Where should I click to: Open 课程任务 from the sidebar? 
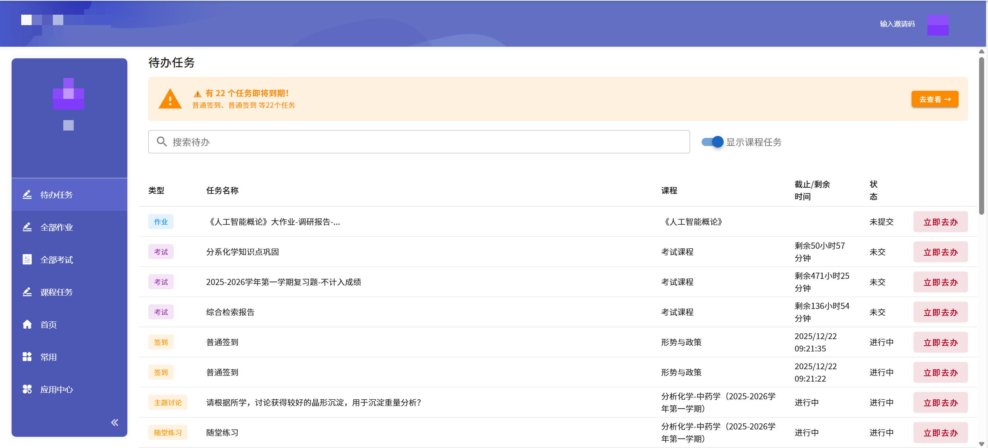(56, 292)
